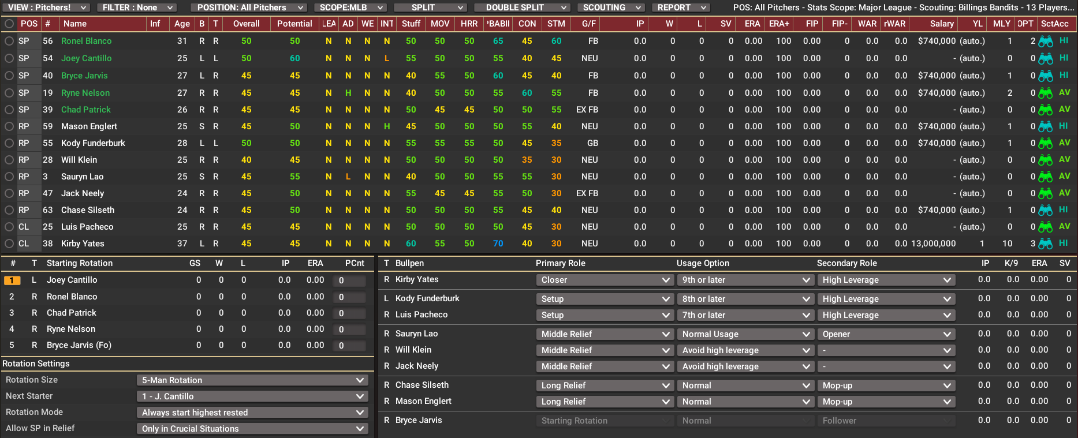
Task: Change Rotation Size from 5-Man Rotation
Action: [252, 380]
